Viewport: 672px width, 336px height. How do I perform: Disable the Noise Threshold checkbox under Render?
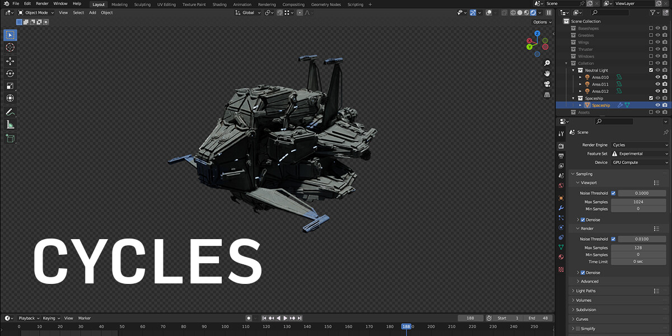[x=614, y=239]
